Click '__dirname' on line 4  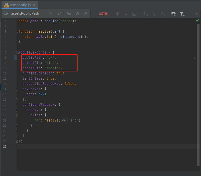pos(65,37)
